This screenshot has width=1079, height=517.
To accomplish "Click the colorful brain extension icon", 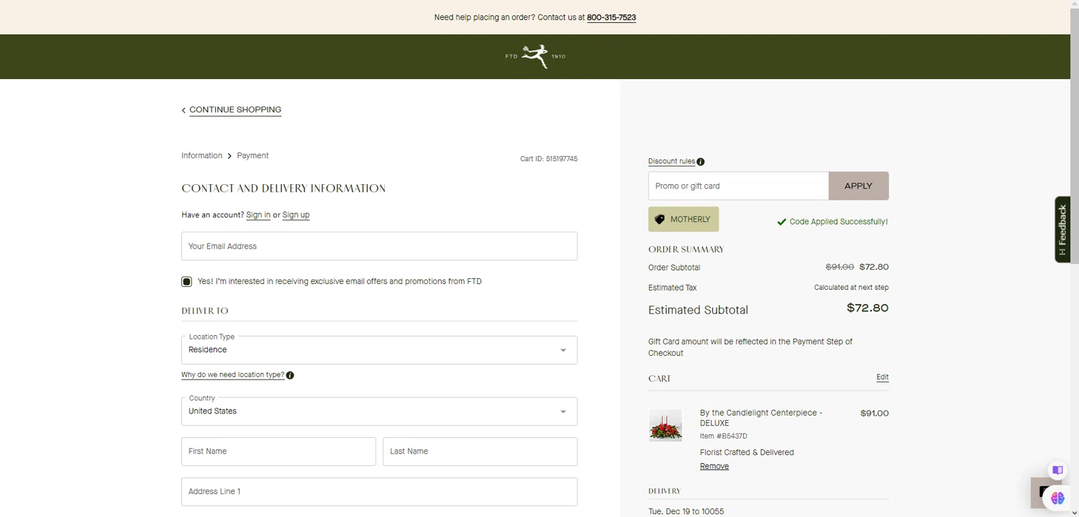I will [x=1057, y=498].
